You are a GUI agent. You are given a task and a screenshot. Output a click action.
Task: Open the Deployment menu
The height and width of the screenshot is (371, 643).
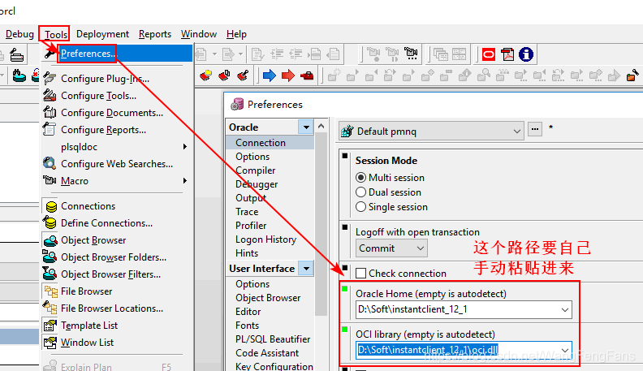pyautogui.click(x=102, y=34)
